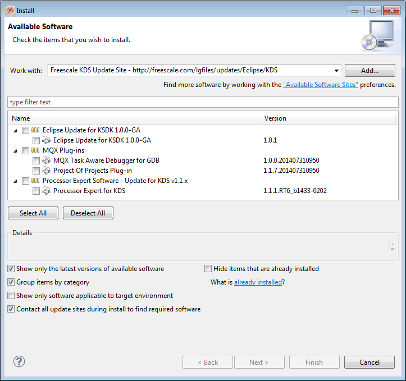Click the Processor Expert Software category icon
This screenshot has height=381, width=406.
(x=35, y=181)
